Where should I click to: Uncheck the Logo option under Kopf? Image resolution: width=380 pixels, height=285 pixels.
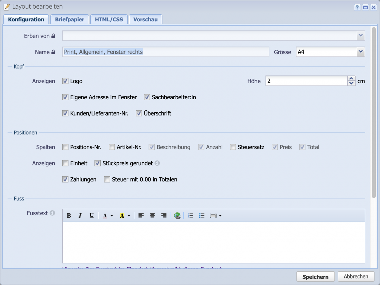click(x=65, y=81)
